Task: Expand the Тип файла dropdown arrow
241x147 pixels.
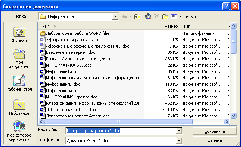Action: click(x=179, y=141)
